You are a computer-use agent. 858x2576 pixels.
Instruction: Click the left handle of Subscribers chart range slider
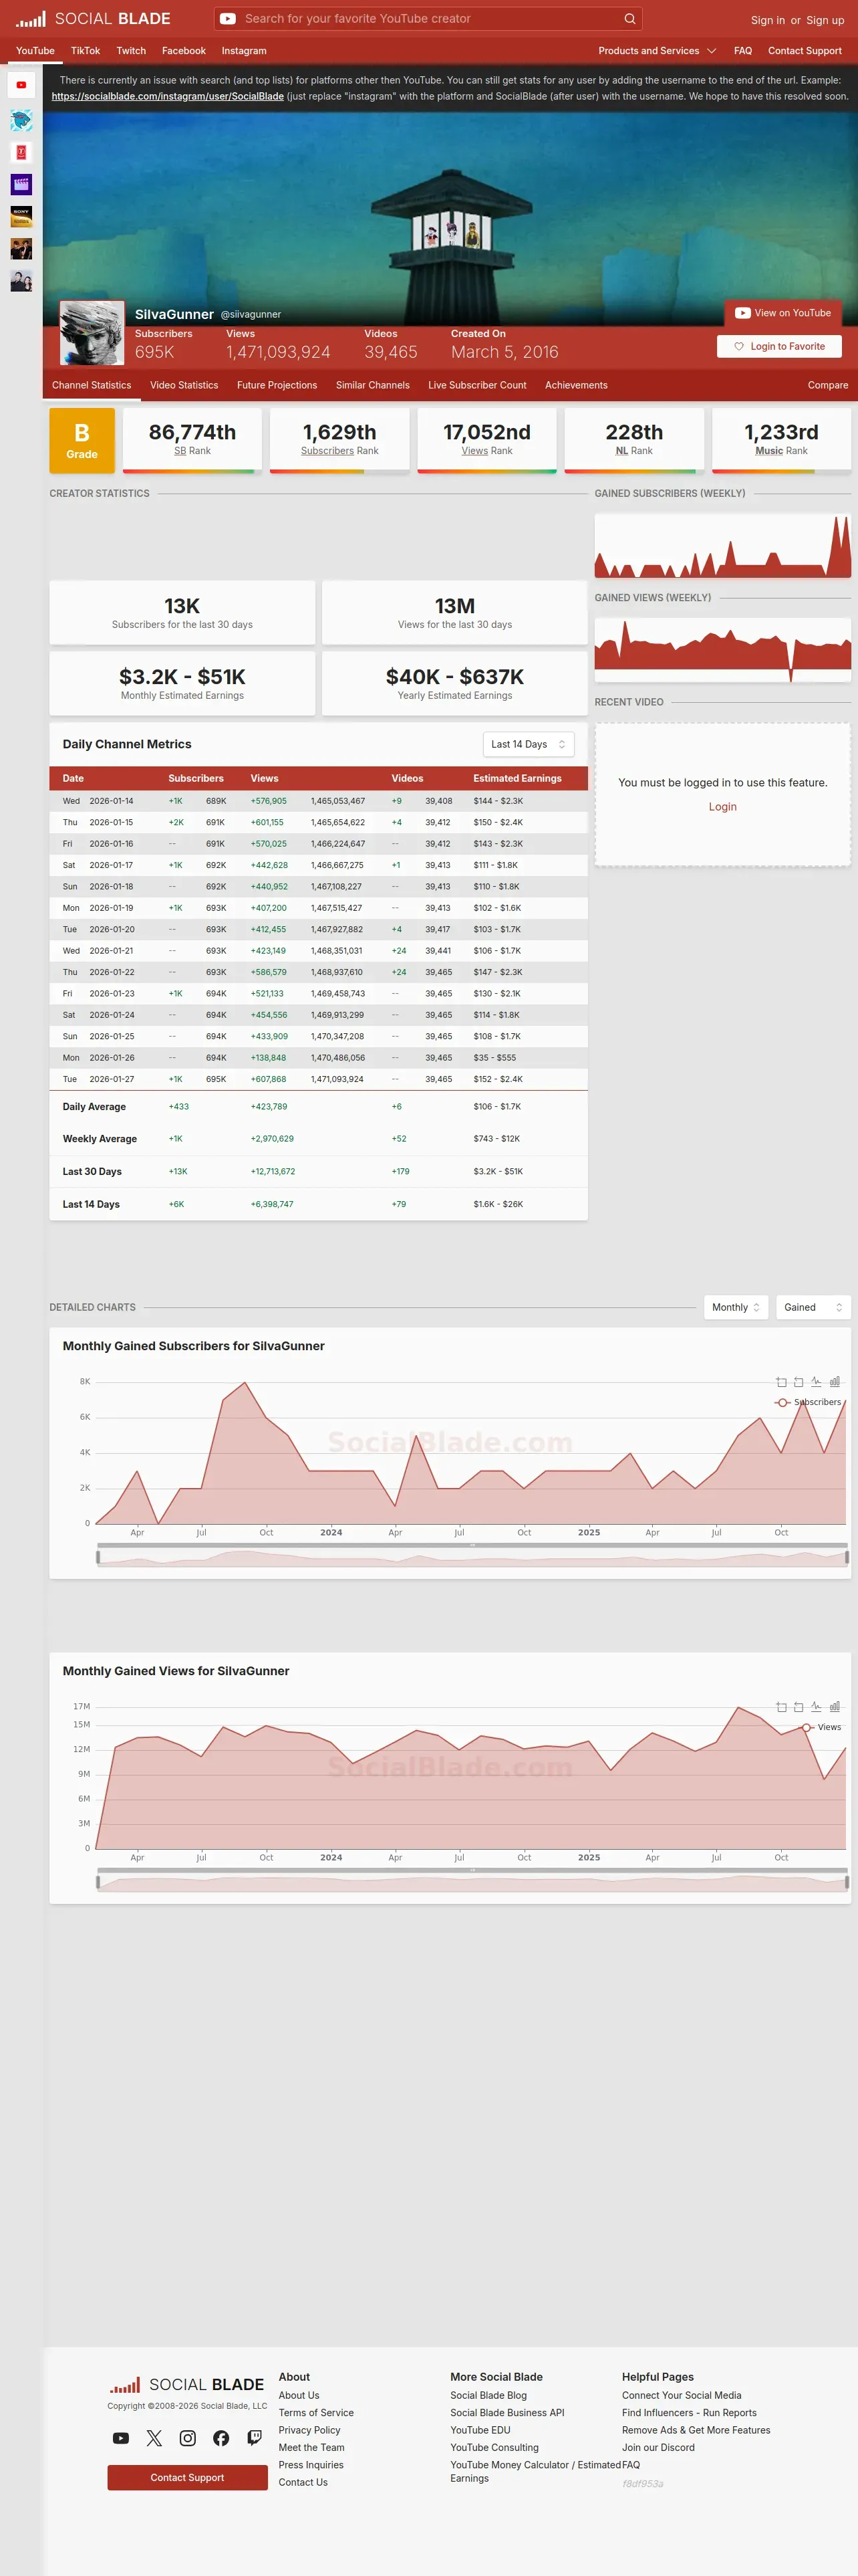pyautogui.click(x=98, y=1557)
